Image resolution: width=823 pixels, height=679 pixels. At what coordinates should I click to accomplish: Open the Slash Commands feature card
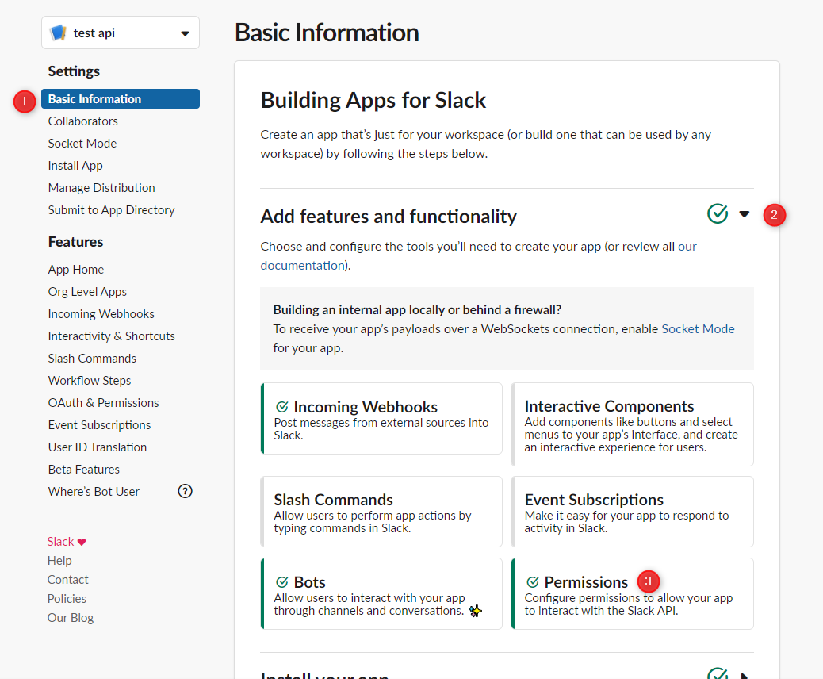(x=381, y=512)
